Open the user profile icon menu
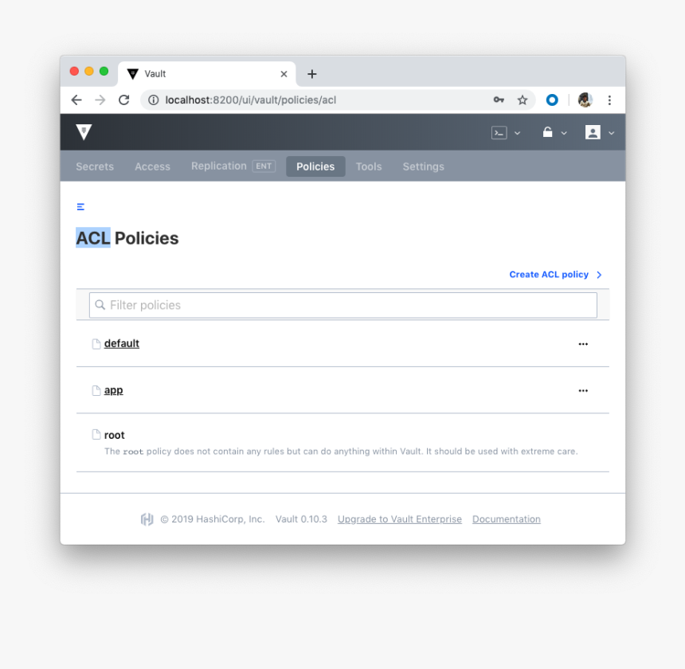The width and height of the screenshot is (685, 669). [593, 132]
